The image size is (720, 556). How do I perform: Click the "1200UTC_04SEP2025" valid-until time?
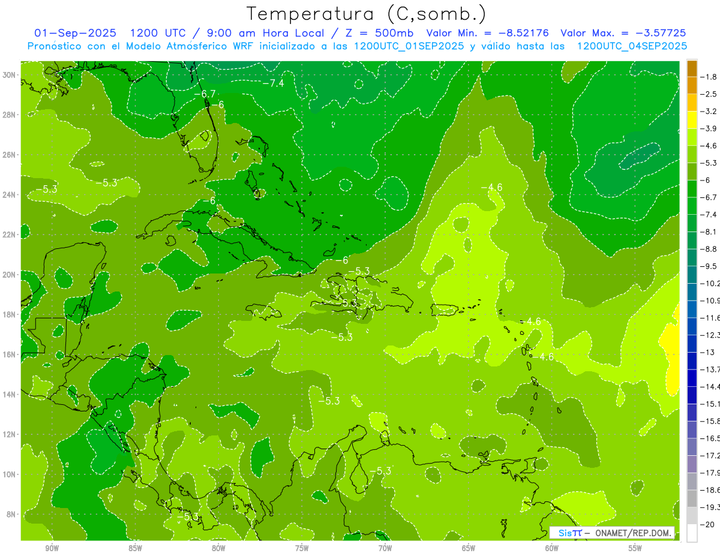point(632,46)
